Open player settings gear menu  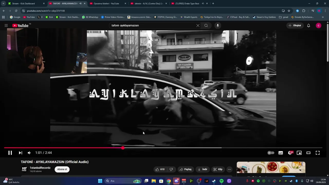pyautogui.click(x=290, y=153)
